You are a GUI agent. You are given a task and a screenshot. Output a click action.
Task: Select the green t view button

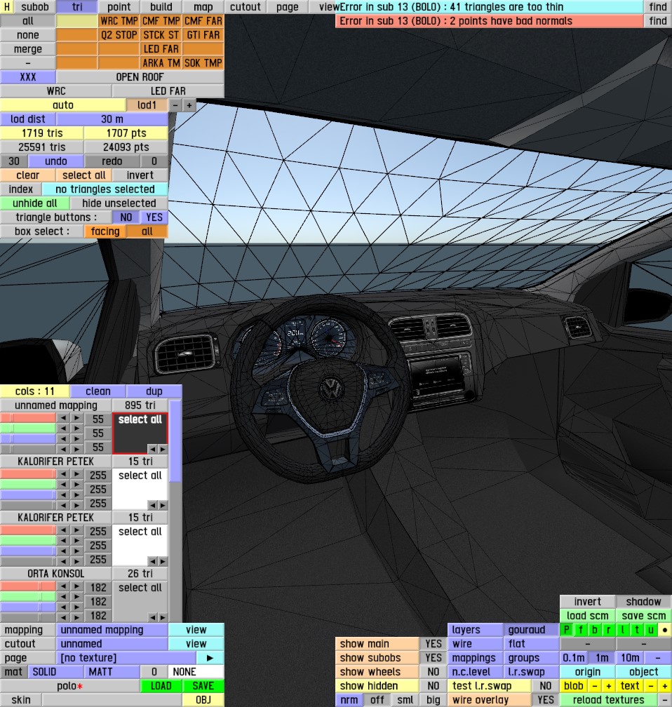pyautogui.click(x=636, y=629)
